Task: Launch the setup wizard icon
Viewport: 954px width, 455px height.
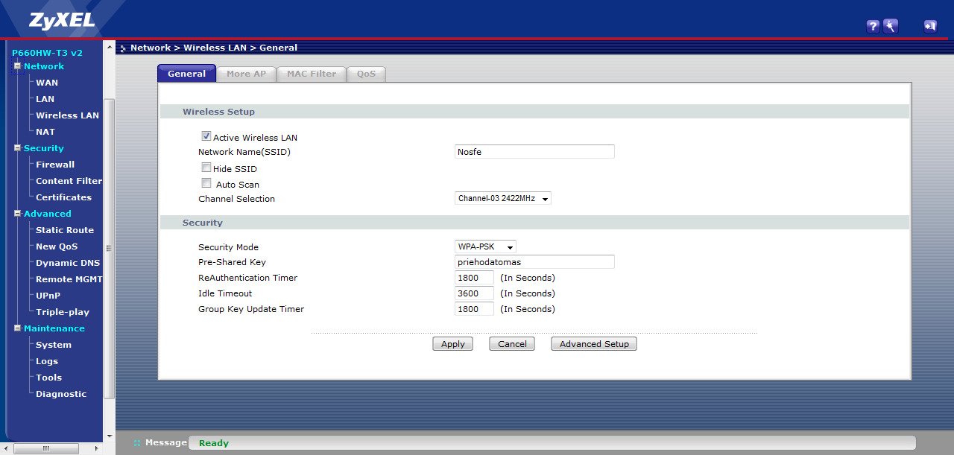Action: (891, 26)
